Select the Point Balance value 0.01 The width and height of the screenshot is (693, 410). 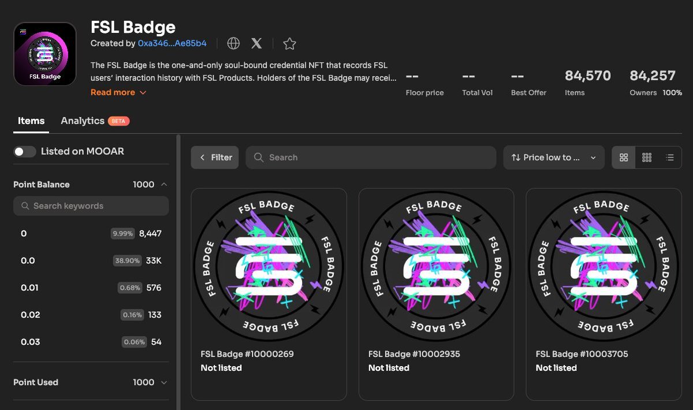tap(91, 288)
